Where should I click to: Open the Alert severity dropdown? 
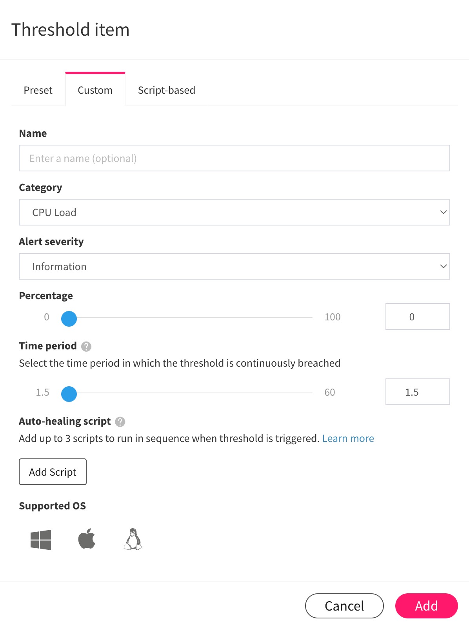coord(234,266)
